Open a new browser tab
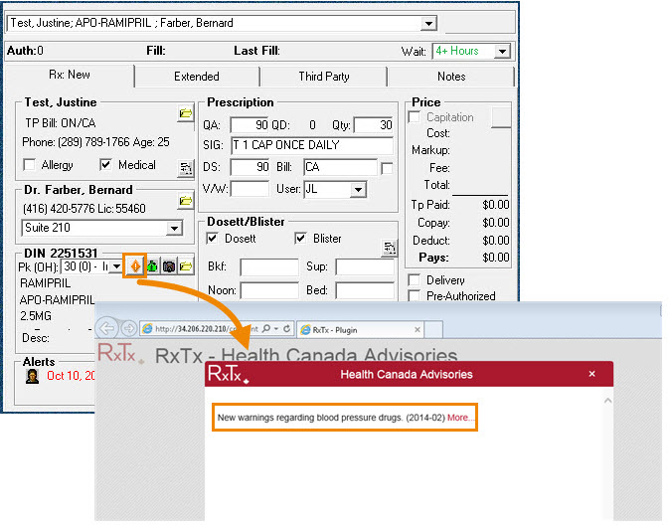This screenshot has width=670, height=528. [x=433, y=329]
